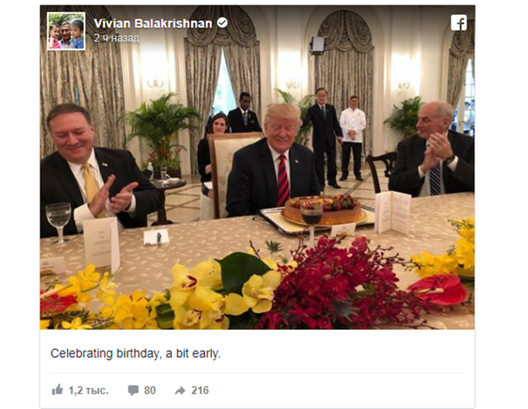Open the 80 comments count
The image size is (528, 409).
(150, 391)
